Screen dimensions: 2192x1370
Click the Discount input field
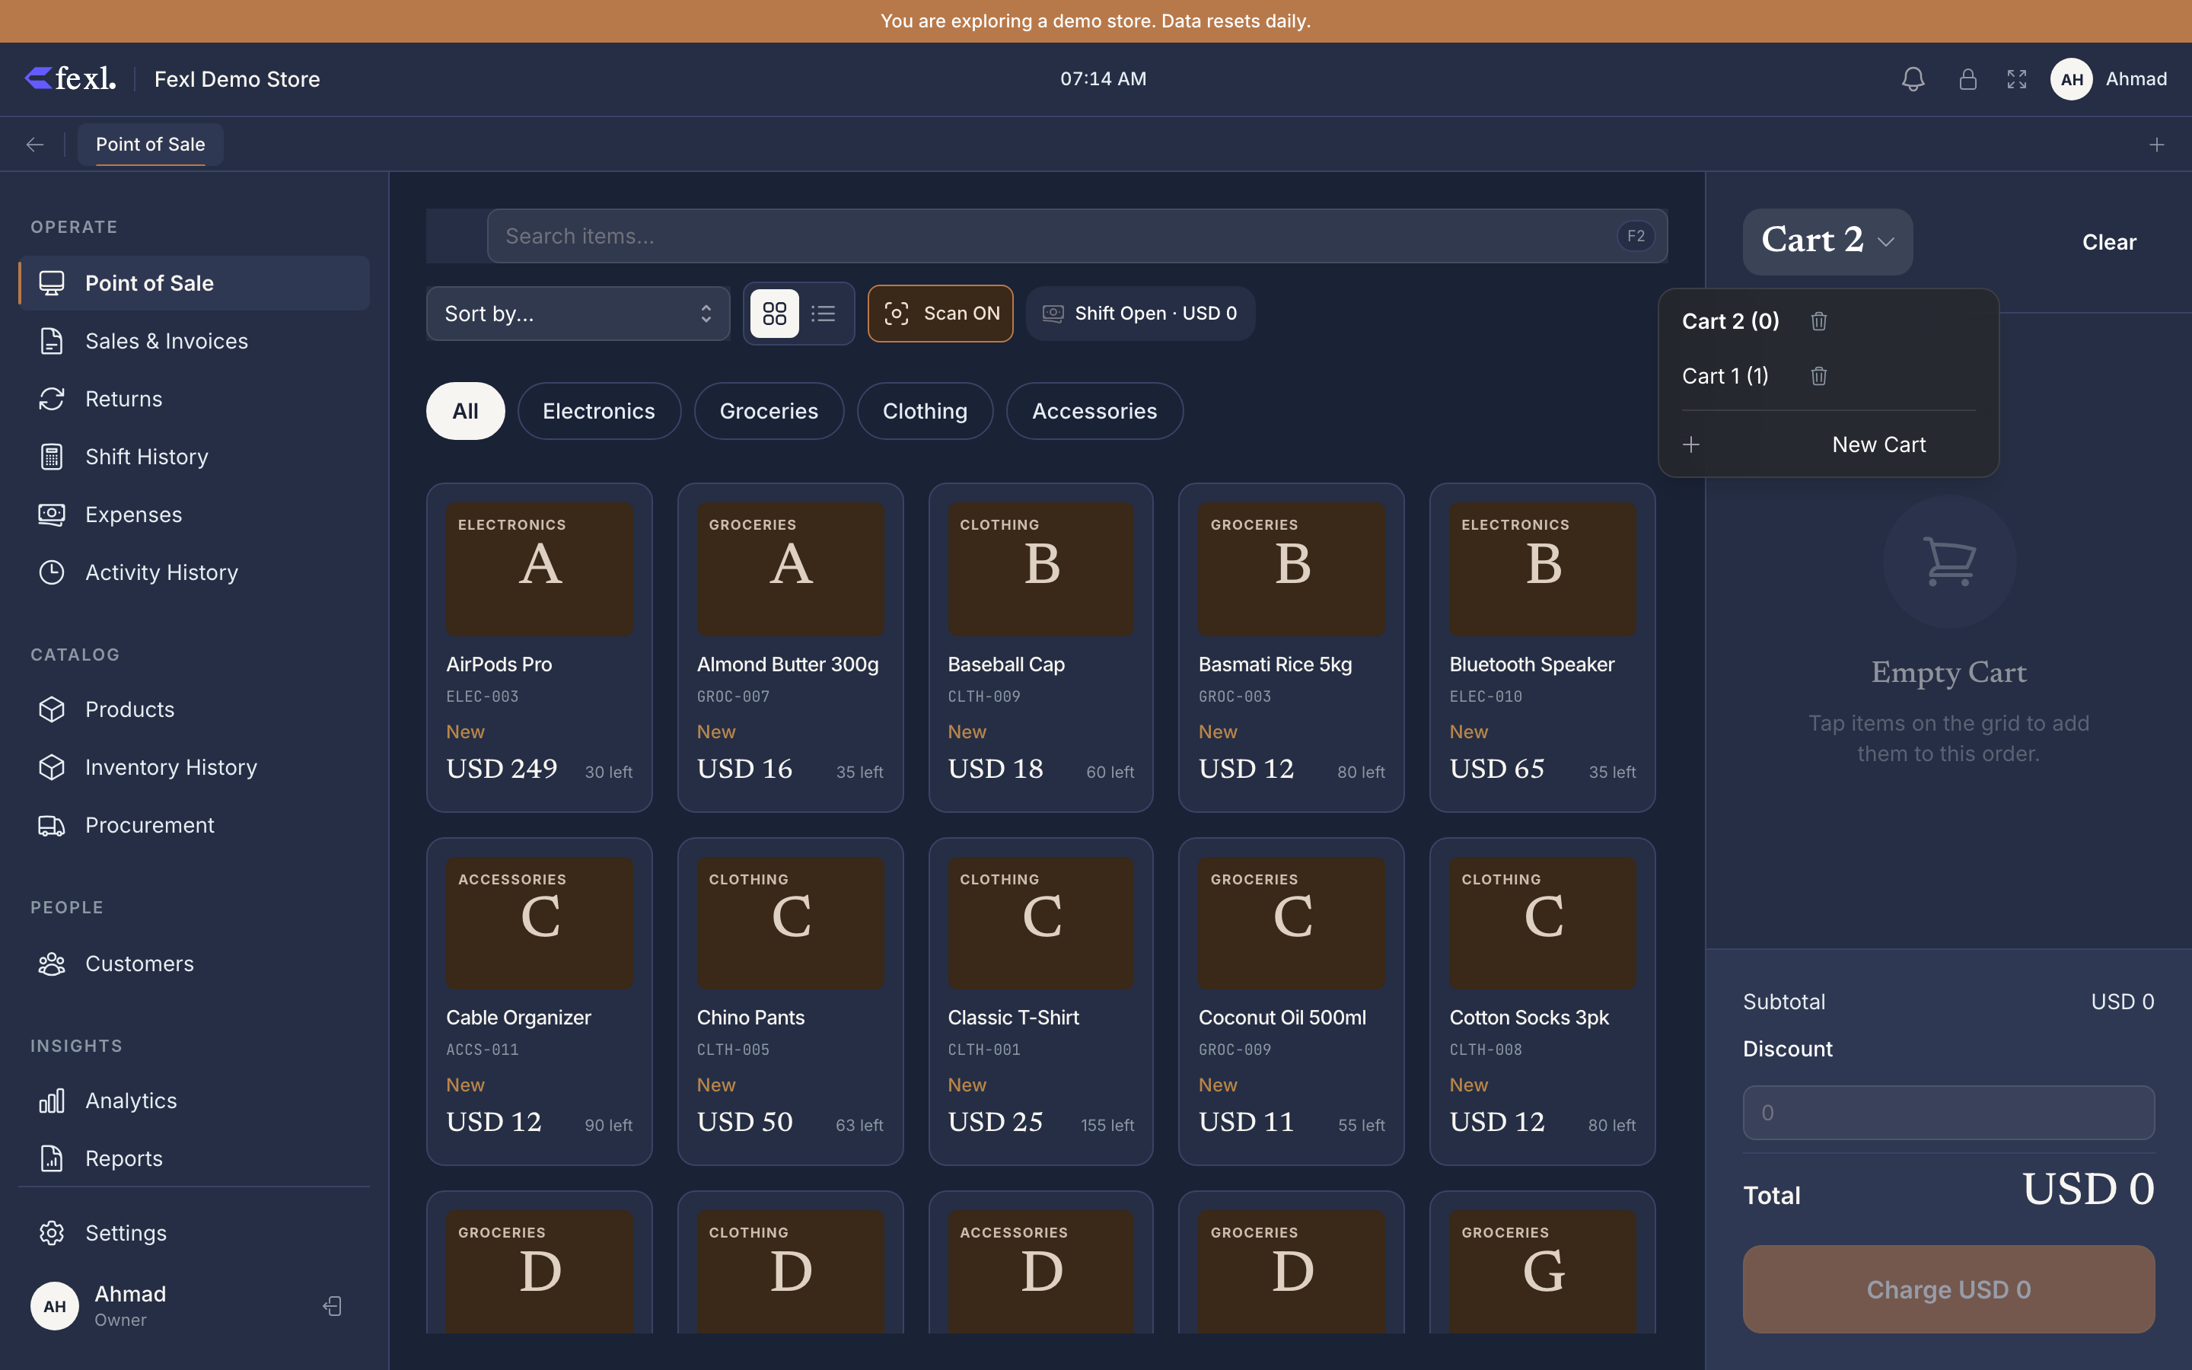coord(1948,1113)
